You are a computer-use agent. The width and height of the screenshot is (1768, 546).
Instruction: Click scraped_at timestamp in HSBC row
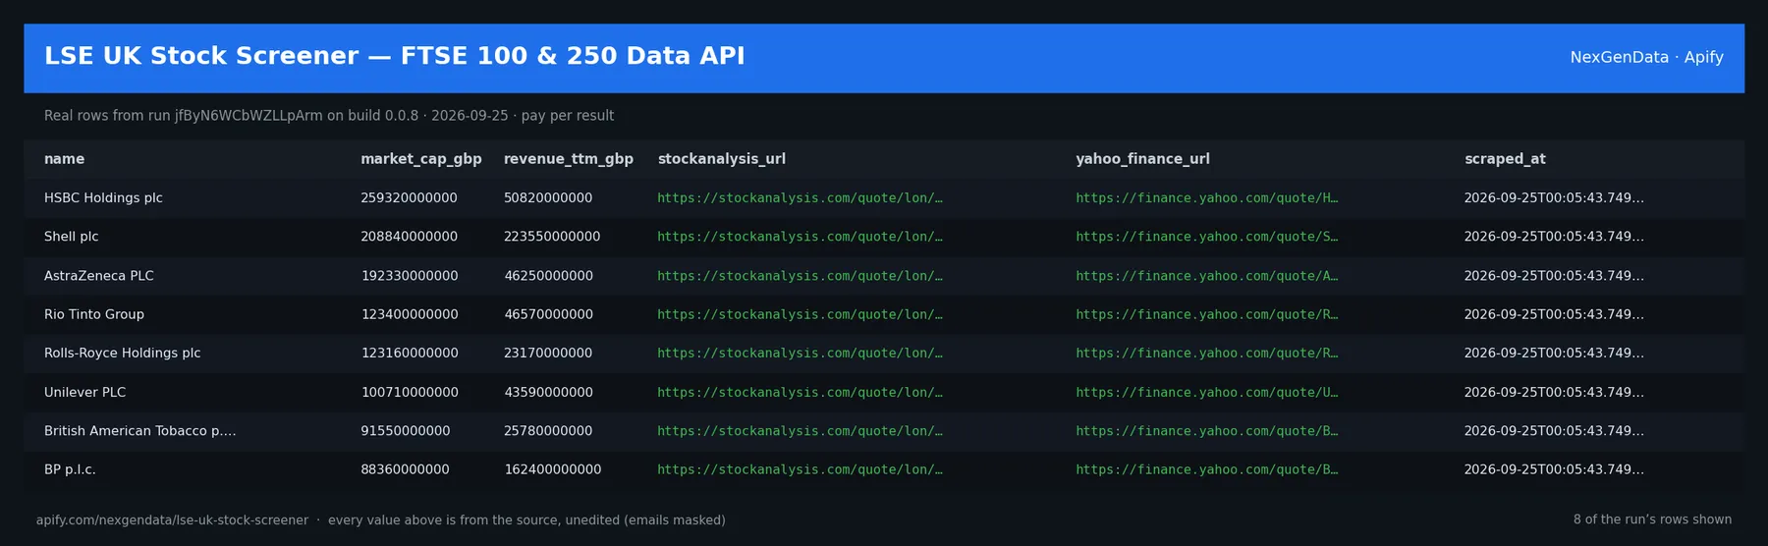coord(1554,198)
